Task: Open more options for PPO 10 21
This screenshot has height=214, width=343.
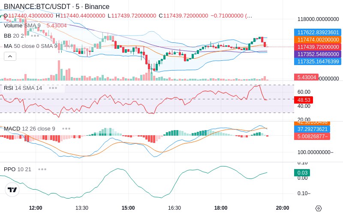Action: [42, 169]
